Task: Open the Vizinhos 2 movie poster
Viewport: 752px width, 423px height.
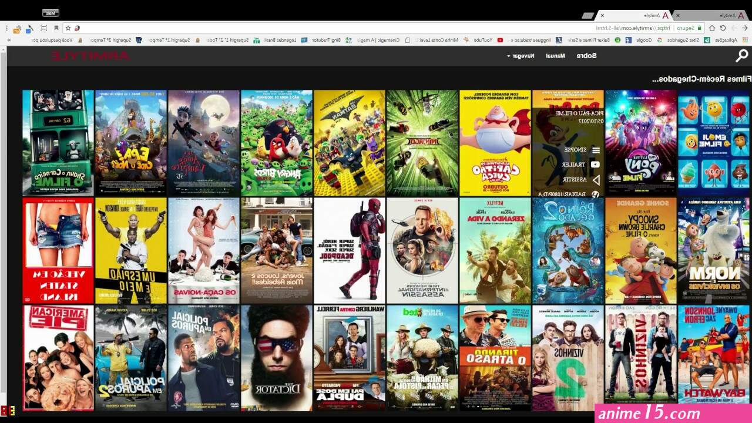Action: [x=568, y=358]
